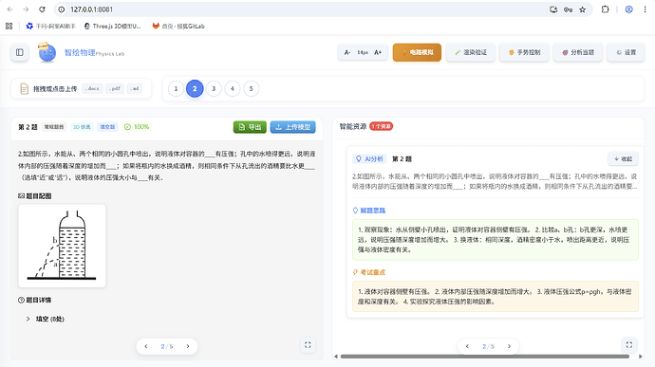Click the 常规题目 tag
This screenshot has width=655, height=367.
point(54,127)
